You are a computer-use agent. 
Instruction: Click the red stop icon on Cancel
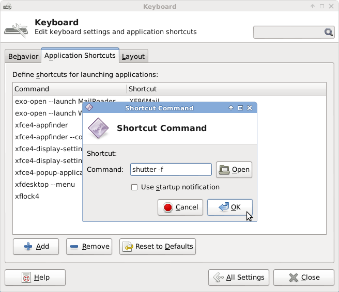click(x=168, y=207)
